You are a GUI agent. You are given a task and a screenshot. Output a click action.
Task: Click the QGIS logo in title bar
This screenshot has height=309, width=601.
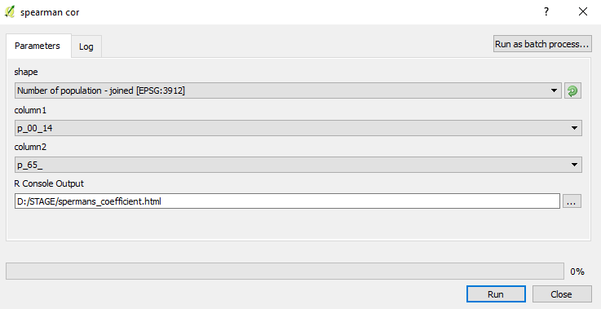[x=10, y=12]
